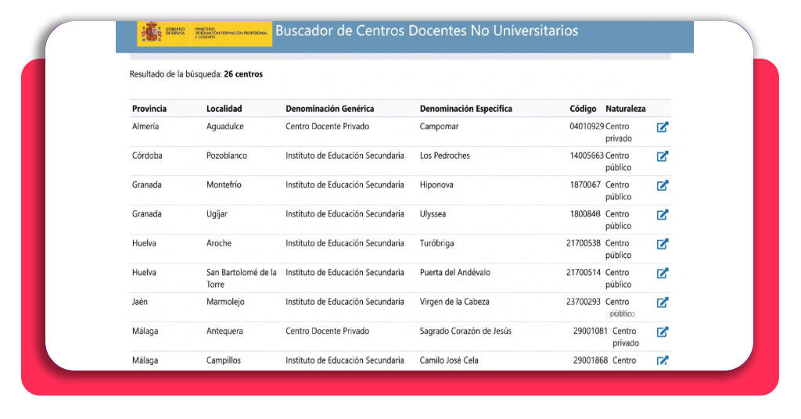Open details icon for Camilo José Cela row

tap(662, 360)
